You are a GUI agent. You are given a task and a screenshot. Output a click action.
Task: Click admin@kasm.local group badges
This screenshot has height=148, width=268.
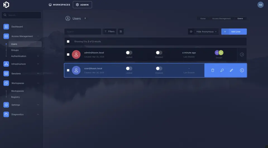pyautogui.click(x=219, y=53)
